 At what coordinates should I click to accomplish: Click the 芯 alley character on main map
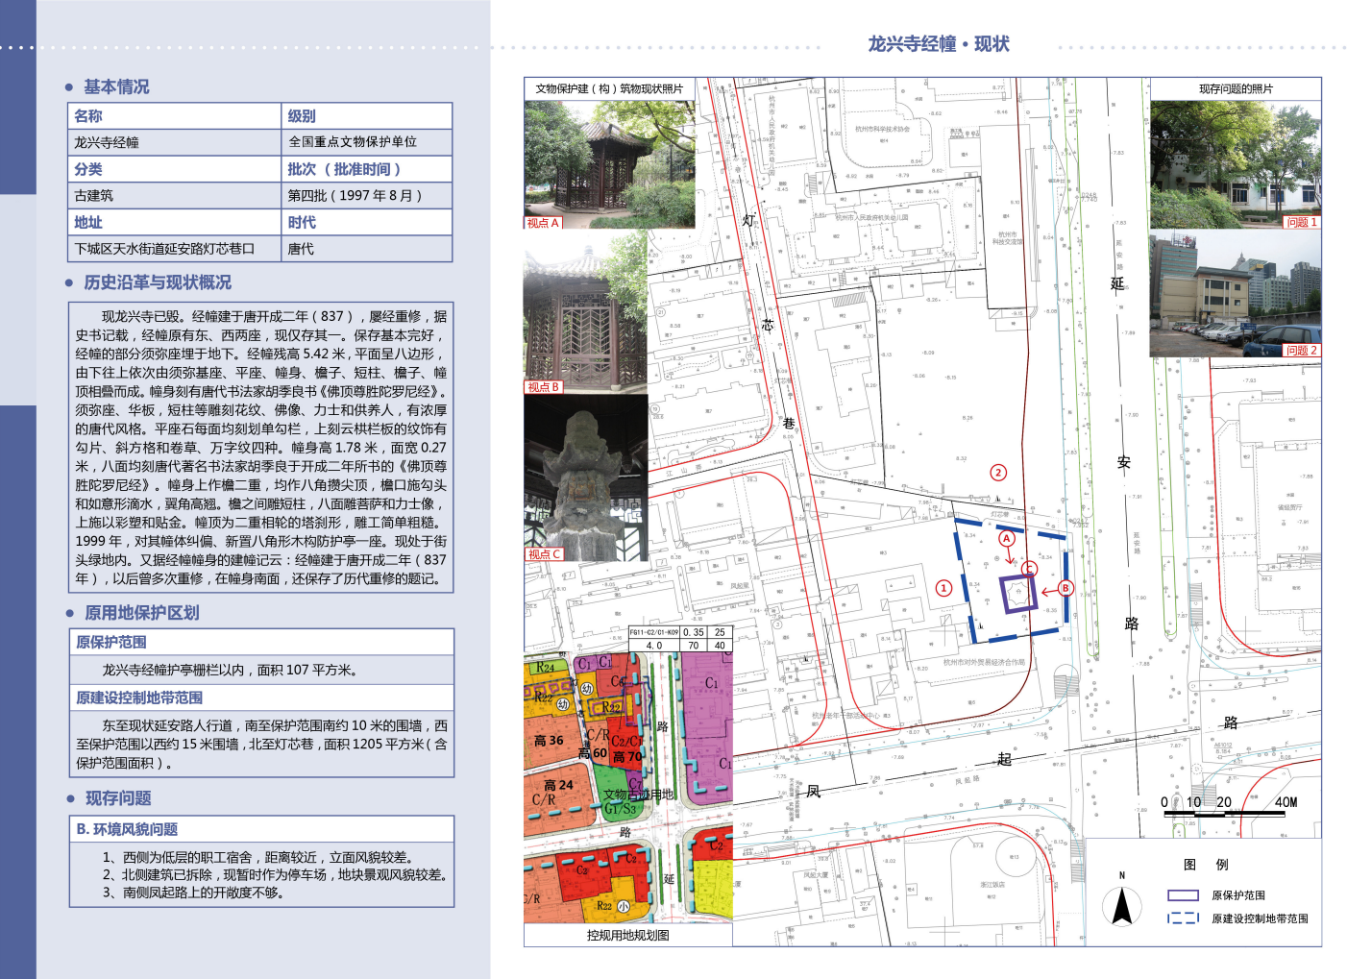[768, 325]
